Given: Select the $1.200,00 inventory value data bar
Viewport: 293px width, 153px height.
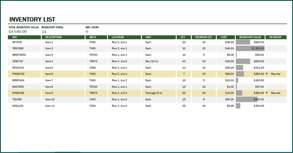Looking at the screenshot, I should point(250,48).
